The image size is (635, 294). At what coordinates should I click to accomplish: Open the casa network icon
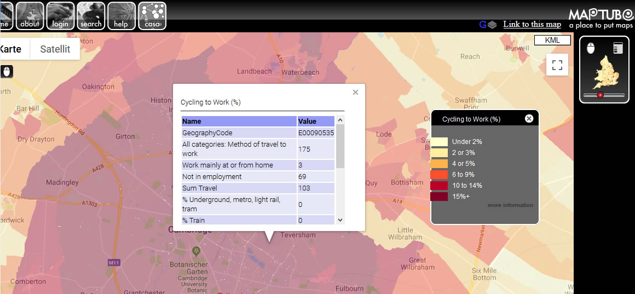(152, 15)
